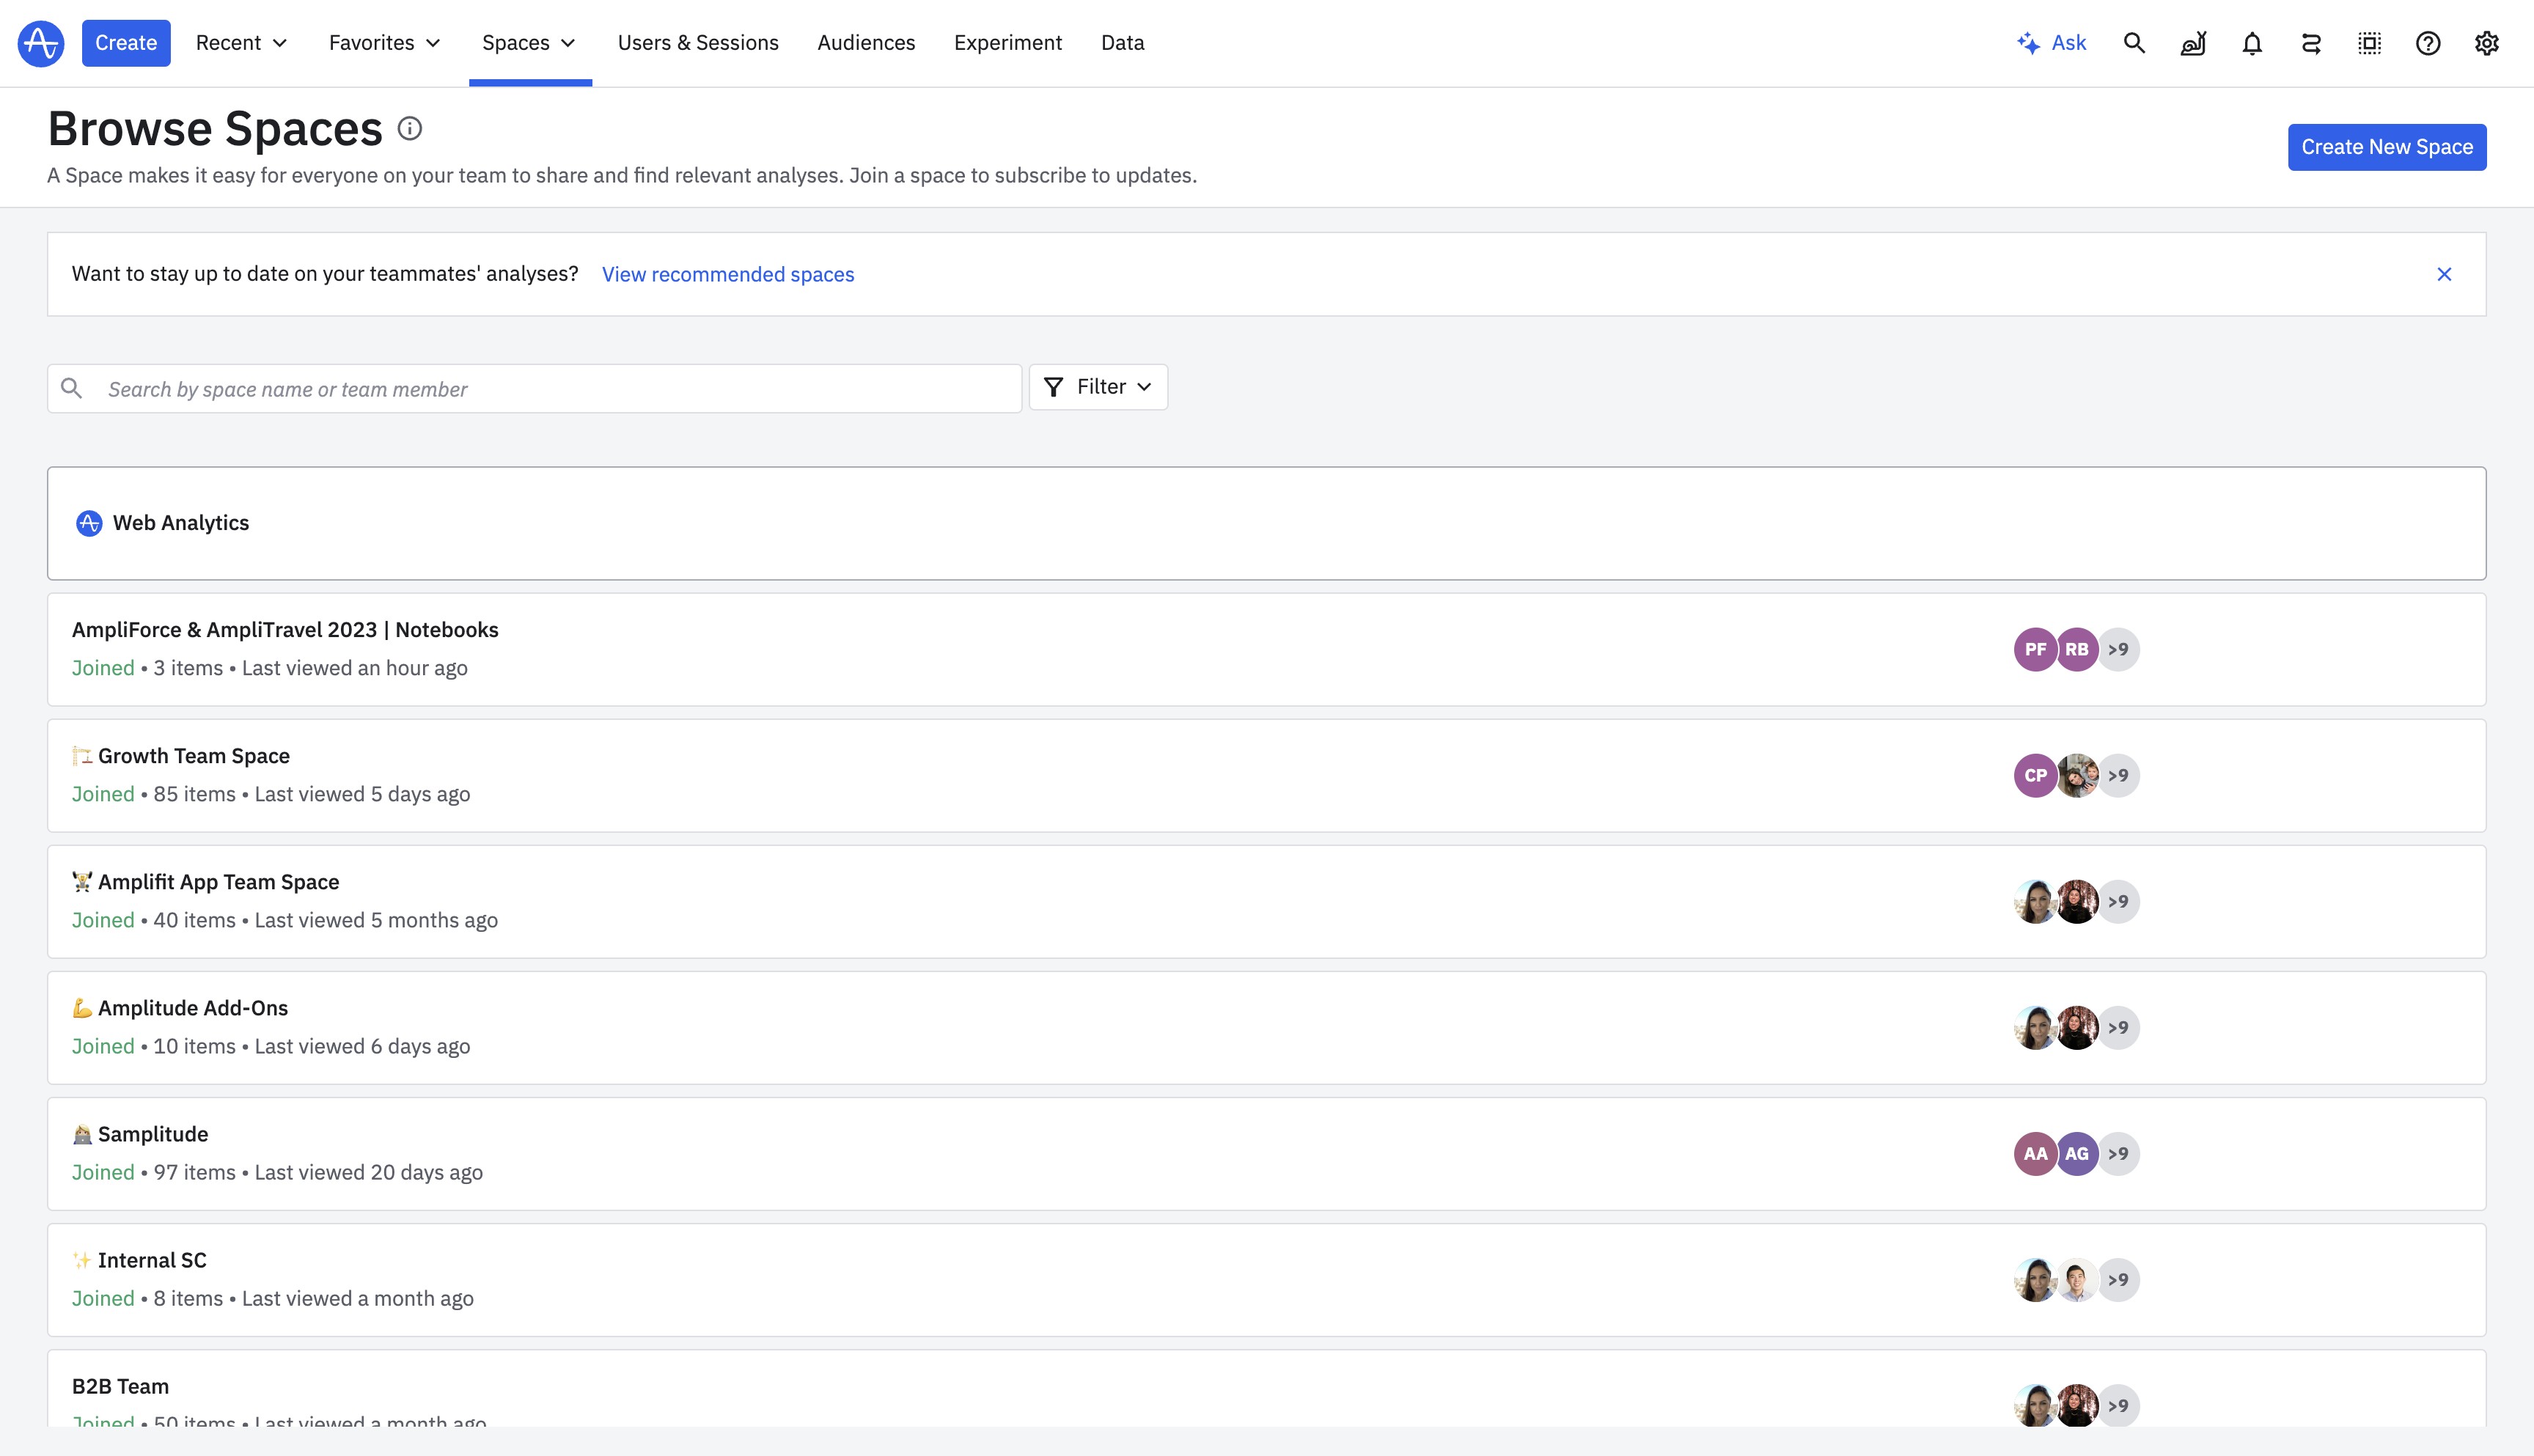Click the data flow icon beside the bell

2311,43
